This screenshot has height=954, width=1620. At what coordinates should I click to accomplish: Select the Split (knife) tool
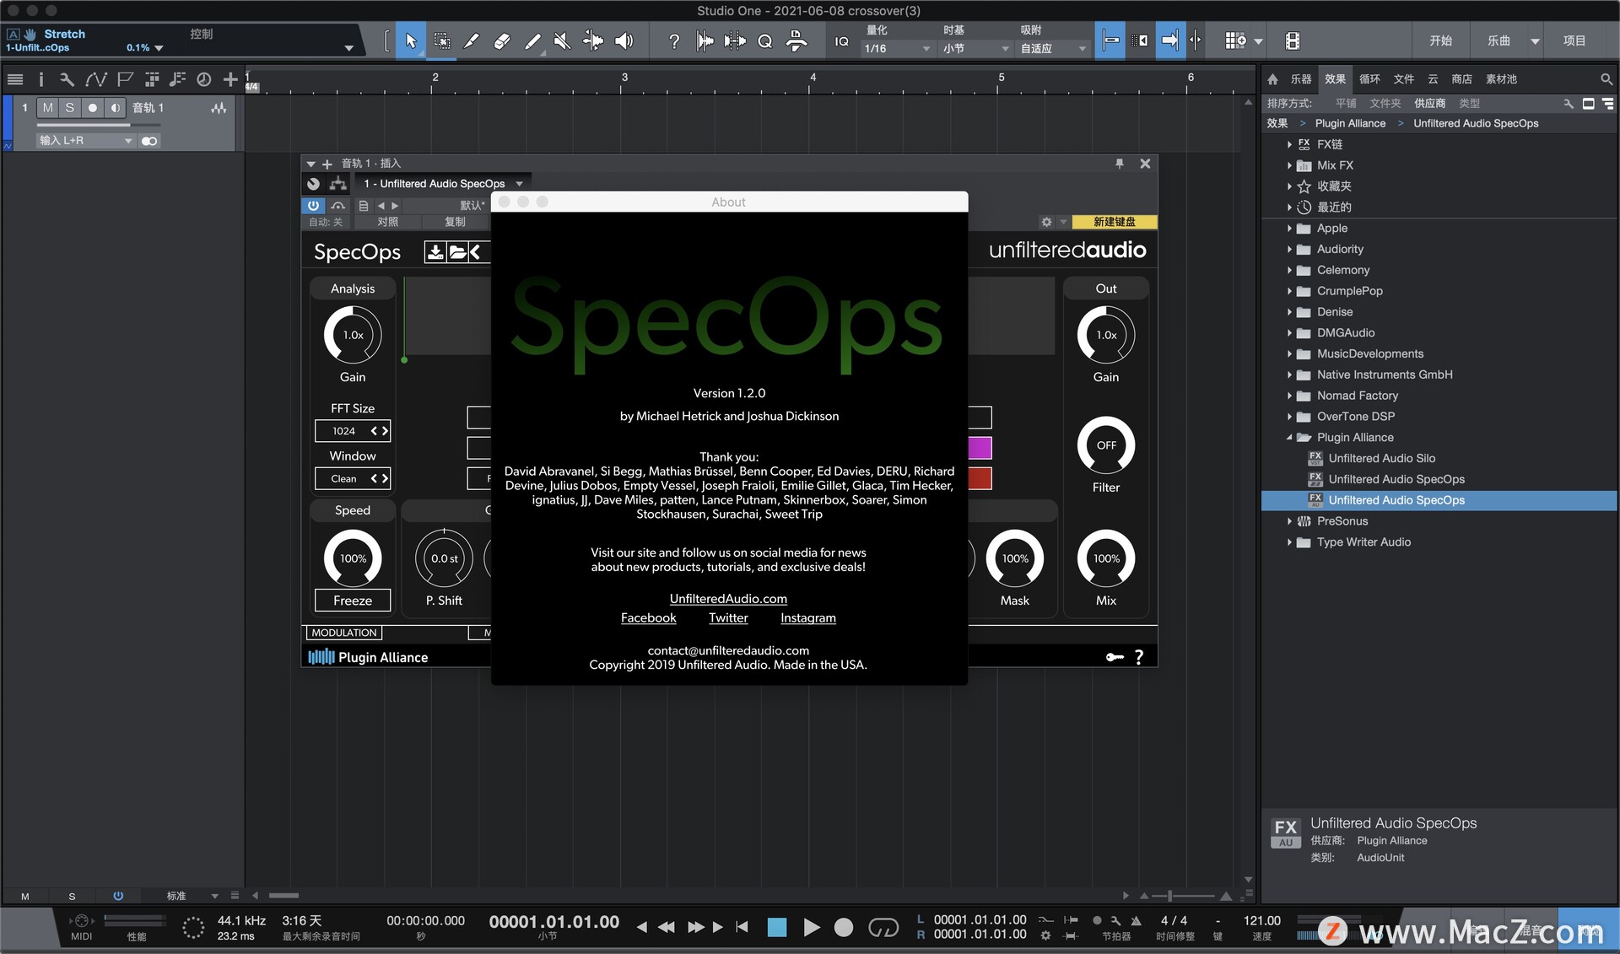click(x=472, y=40)
